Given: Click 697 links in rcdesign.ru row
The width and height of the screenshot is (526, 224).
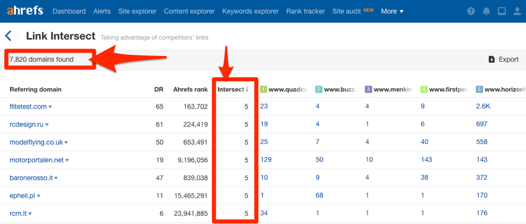Looking at the screenshot, I should (482, 124).
